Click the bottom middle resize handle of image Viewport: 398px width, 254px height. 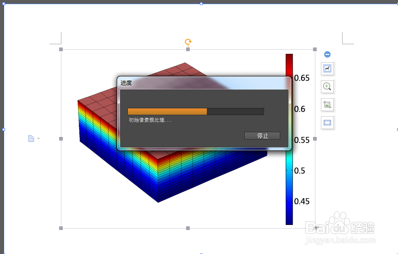click(x=188, y=228)
